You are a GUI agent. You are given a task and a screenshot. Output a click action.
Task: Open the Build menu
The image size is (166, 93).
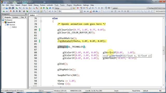coord(30,5)
